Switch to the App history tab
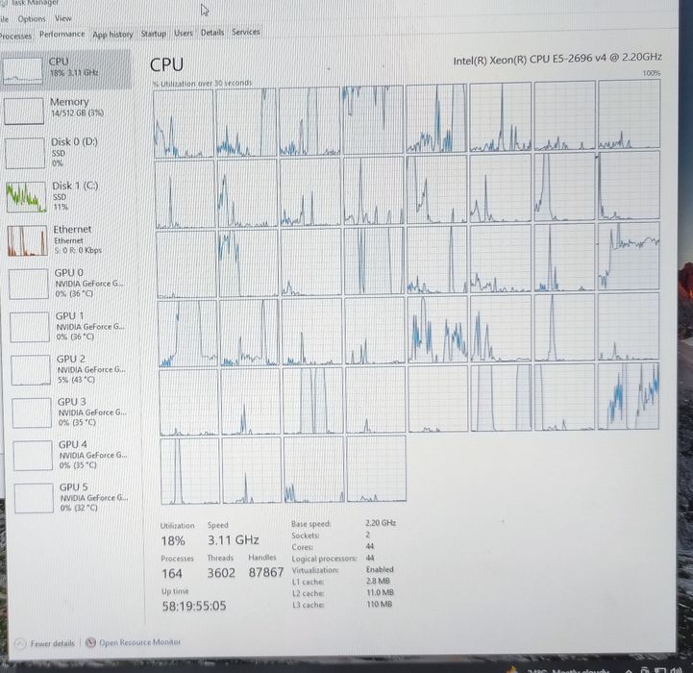Image resolution: width=693 pixels, height=673 pixels. coord(112,34)
